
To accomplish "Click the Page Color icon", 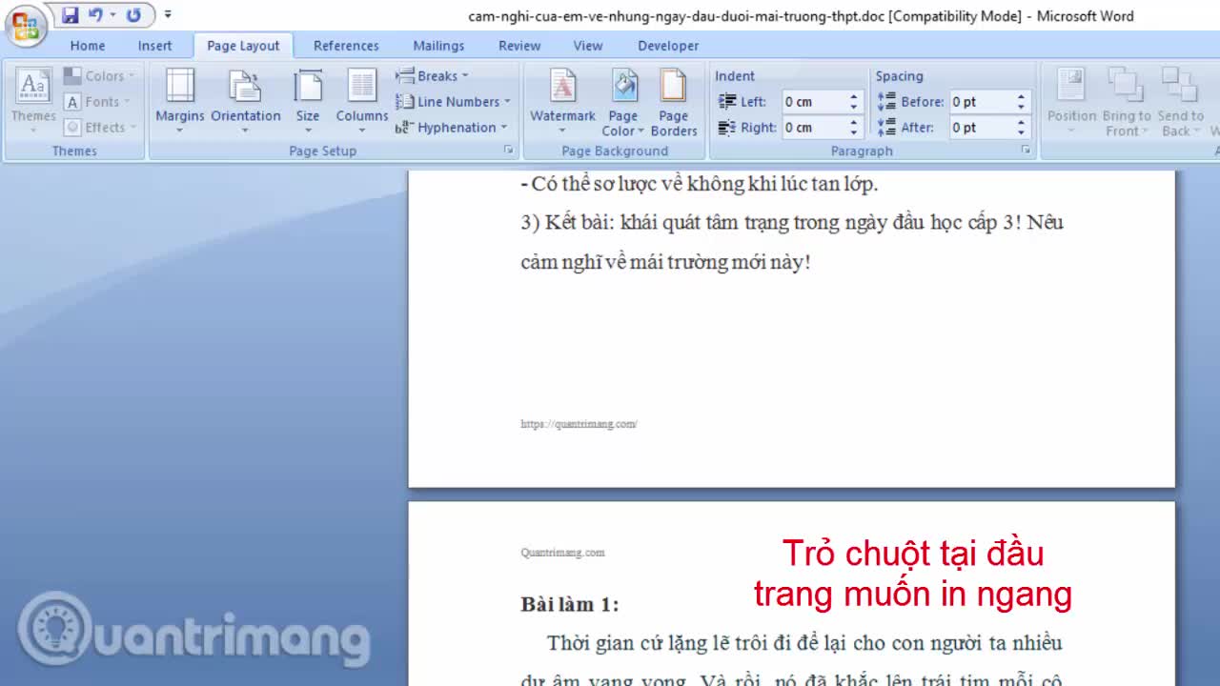I will [623, 86].
